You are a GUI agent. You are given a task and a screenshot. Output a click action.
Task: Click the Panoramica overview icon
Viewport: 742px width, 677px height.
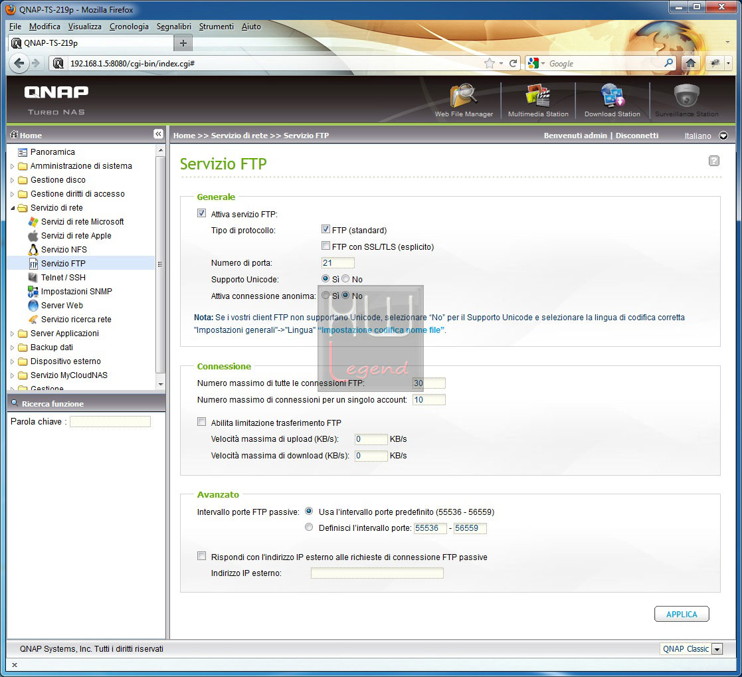pos(22,152)
